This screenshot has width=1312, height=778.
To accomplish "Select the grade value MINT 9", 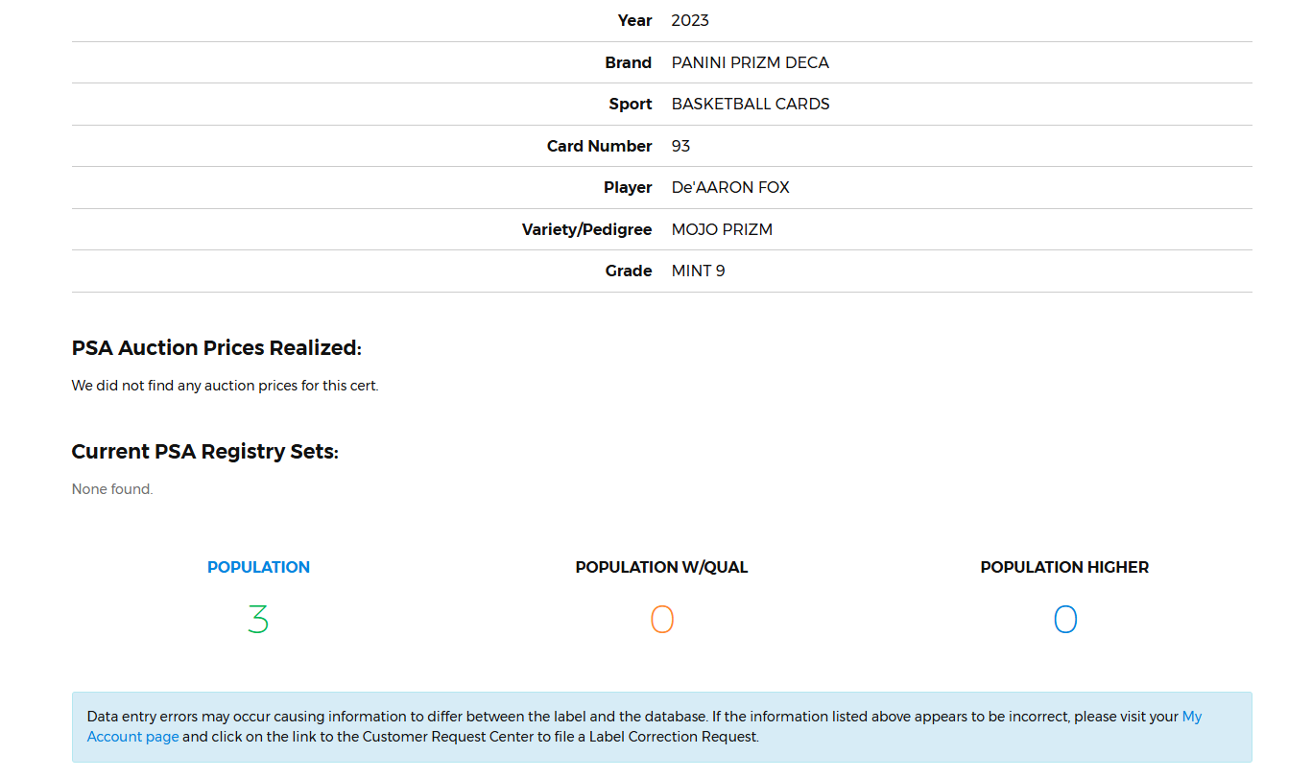I will (x=699, y=271).
